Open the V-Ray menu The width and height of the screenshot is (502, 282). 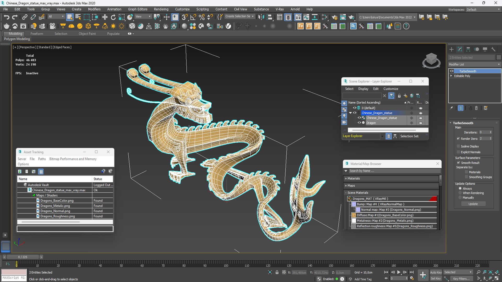click(279, 9)
